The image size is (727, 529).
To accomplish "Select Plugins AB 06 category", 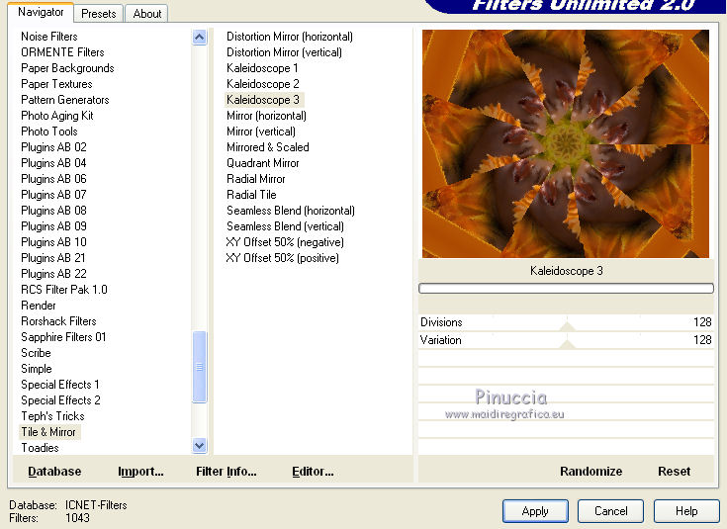I will tap(53, 179).
